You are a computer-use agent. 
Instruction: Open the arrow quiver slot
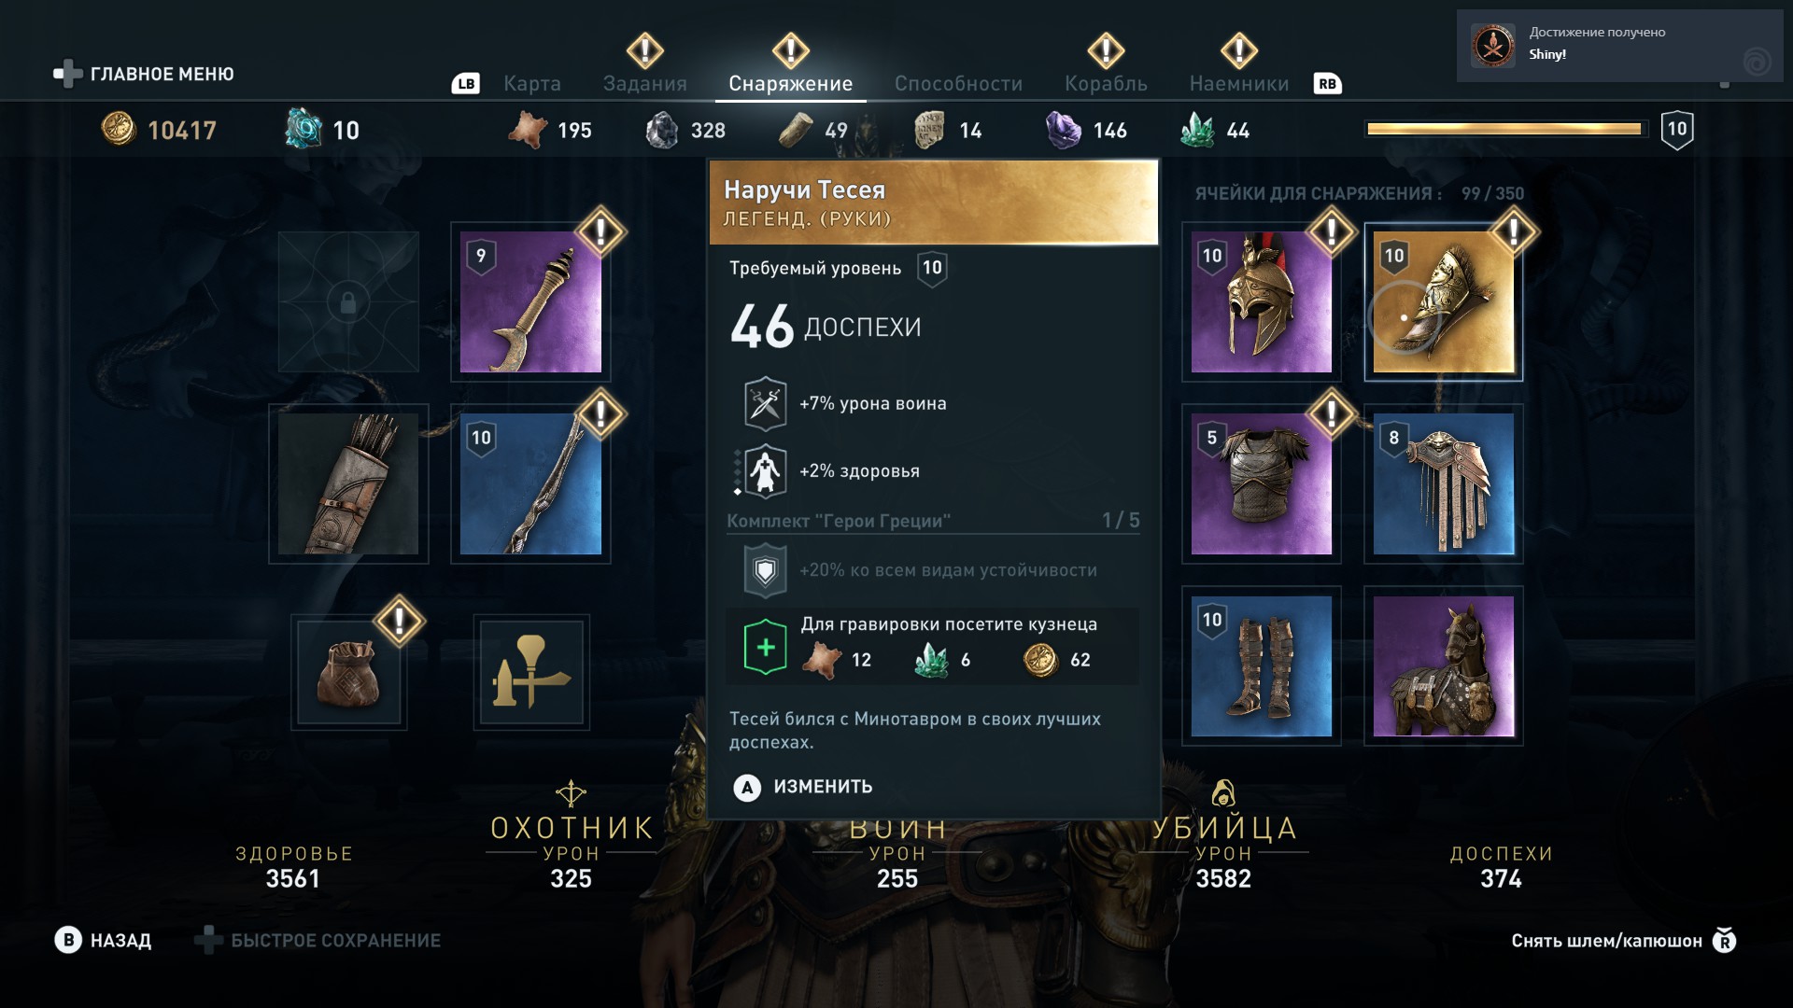348,484
